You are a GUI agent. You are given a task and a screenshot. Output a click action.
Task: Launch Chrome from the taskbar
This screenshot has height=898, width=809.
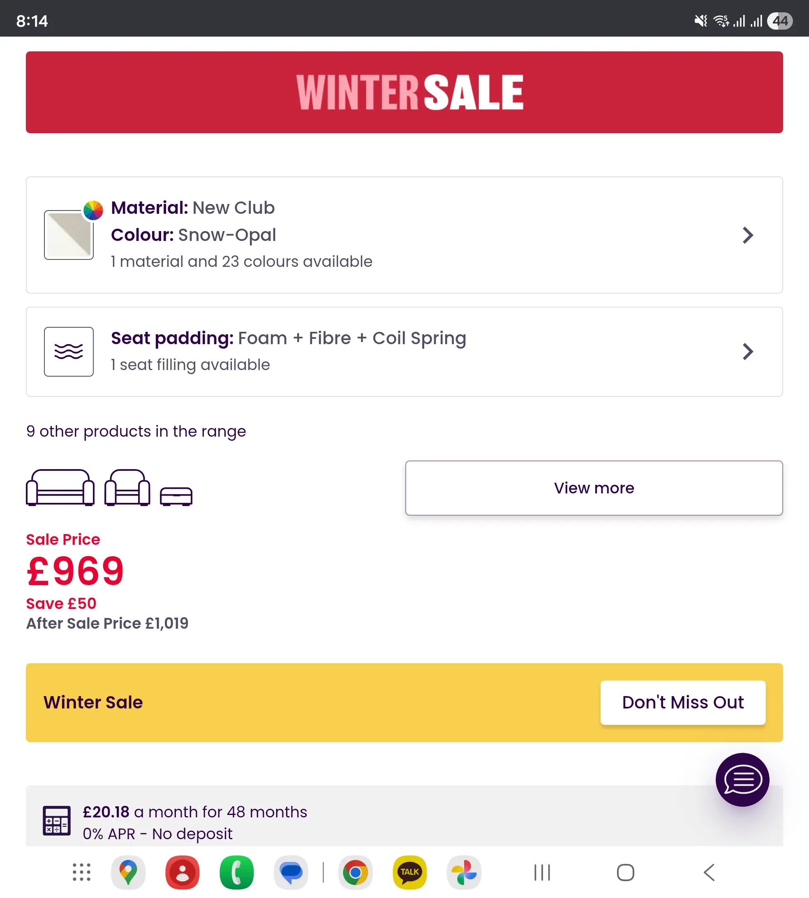[355, 872]
